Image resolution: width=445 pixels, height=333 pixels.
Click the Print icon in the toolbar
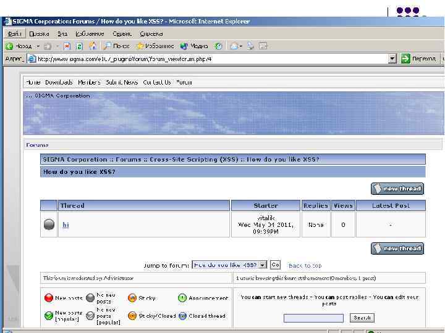[x=250, y=46]
